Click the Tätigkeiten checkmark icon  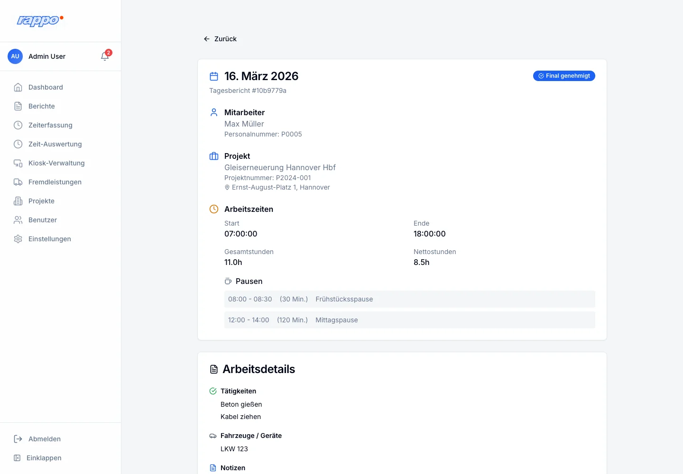213,391
